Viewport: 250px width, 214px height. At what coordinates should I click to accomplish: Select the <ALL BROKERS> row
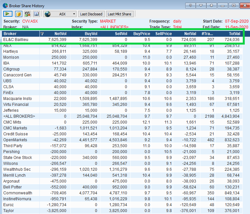122,116
